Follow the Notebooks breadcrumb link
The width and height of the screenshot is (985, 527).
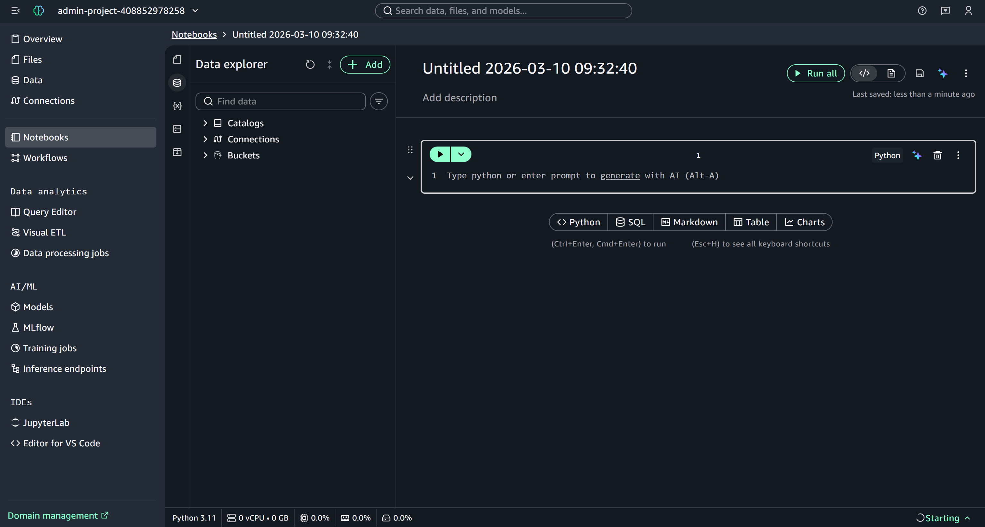pyautogui.click(x=194, y=34)
